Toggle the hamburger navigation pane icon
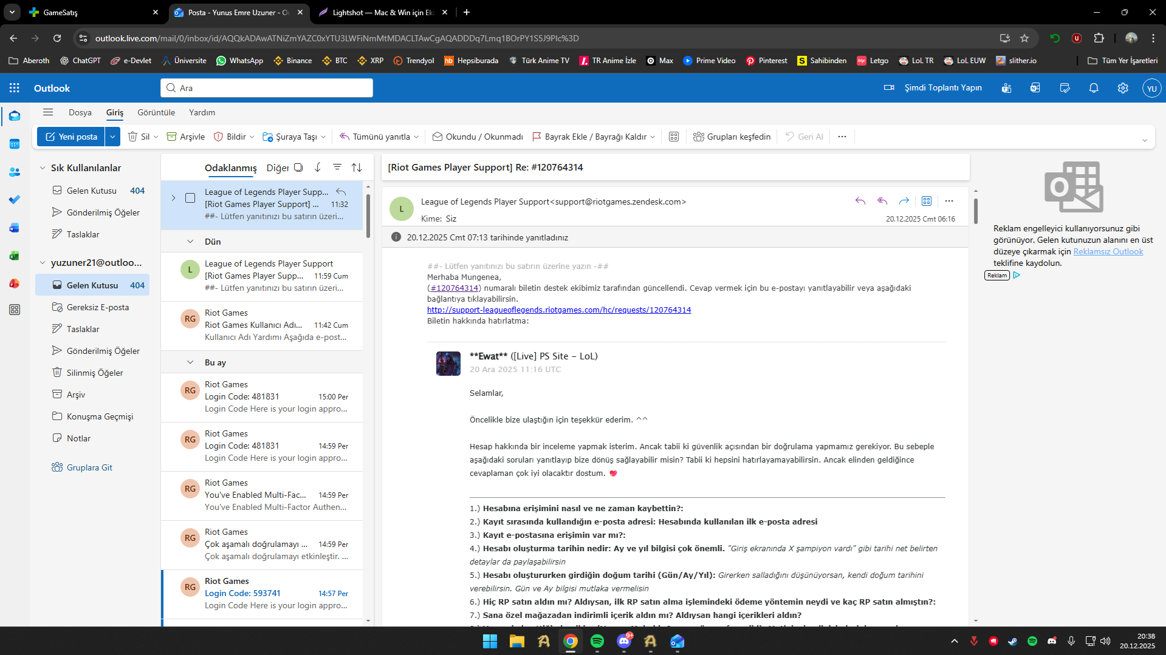This screenshot has height=655, width=1166. click(48, 112)
